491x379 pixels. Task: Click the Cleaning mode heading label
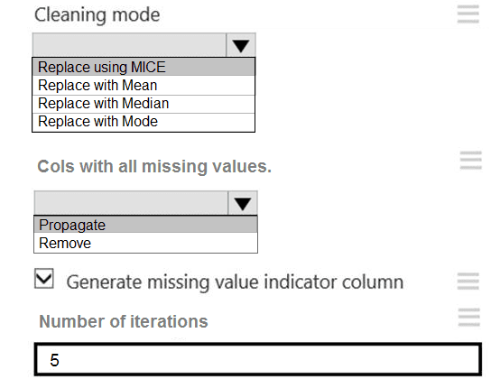[97, 14]
